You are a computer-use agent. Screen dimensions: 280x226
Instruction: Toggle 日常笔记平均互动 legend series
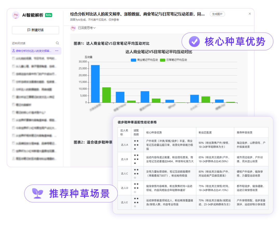(173, 60)
